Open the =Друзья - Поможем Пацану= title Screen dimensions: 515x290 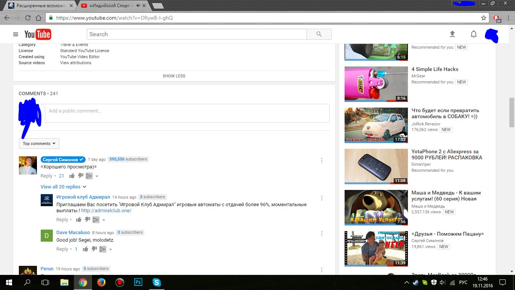tap(448, 234)
